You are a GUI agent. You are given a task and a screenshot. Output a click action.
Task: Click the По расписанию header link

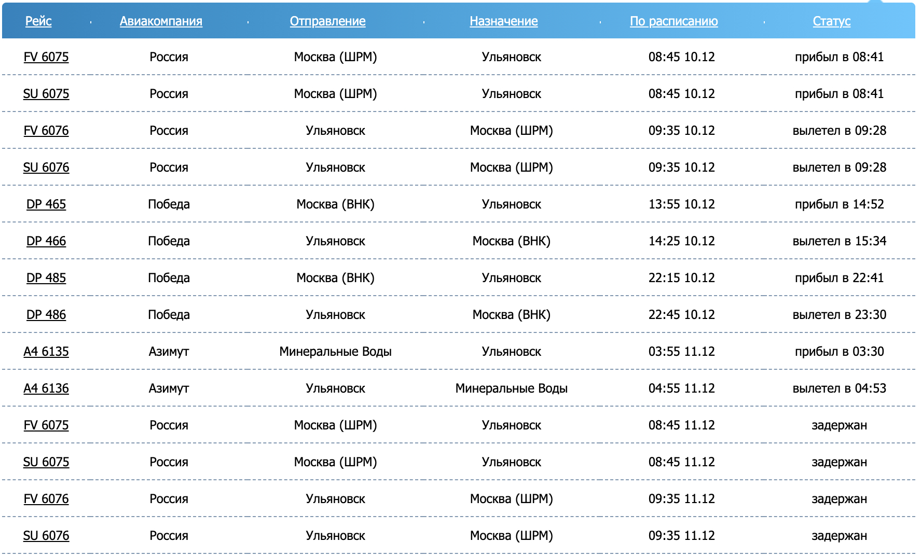click(673, 21)
